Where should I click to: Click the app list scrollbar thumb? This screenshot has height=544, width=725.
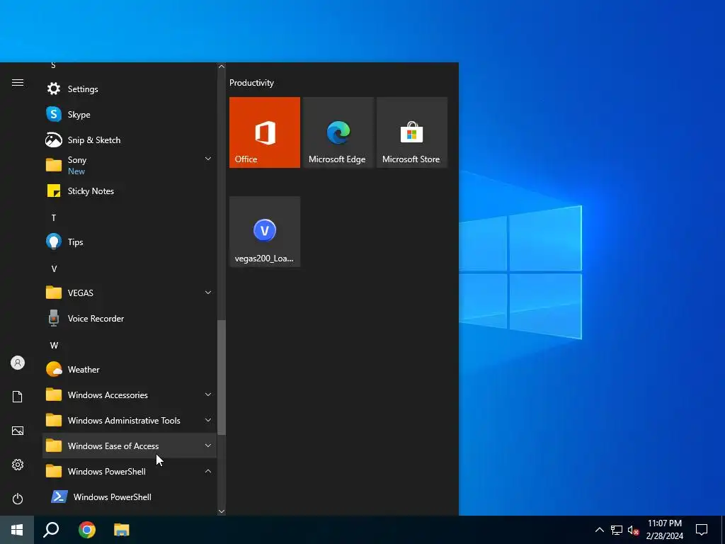pyautogui.click(x=222, y=378)
